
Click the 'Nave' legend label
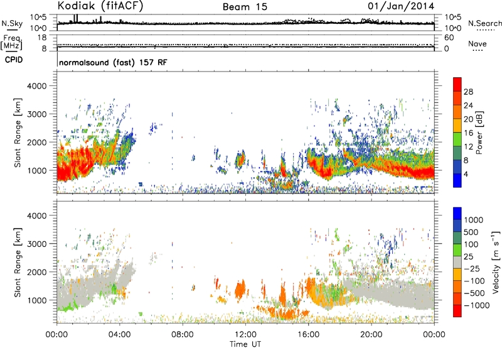[x=478, y=43]
